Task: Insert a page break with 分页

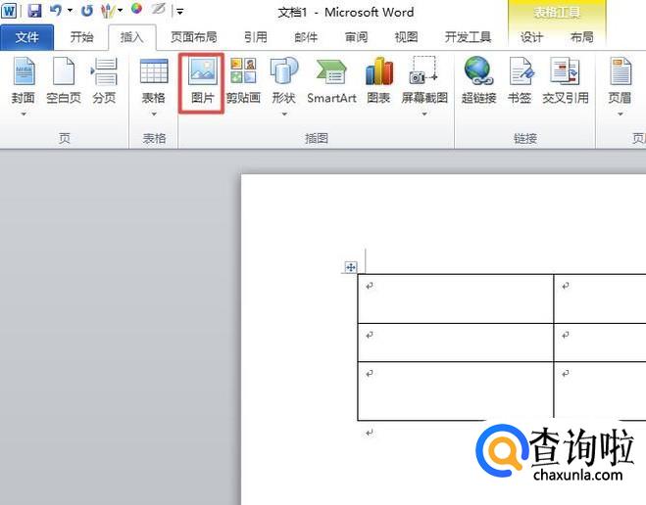Action: coord(104,80)
